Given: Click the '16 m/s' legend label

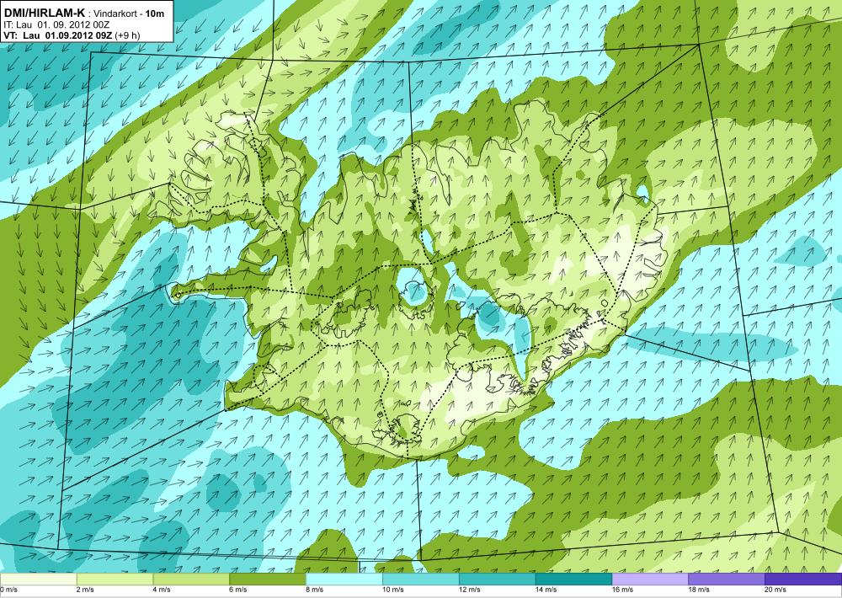Looking at the screenshot, I should tap(624, 590).
